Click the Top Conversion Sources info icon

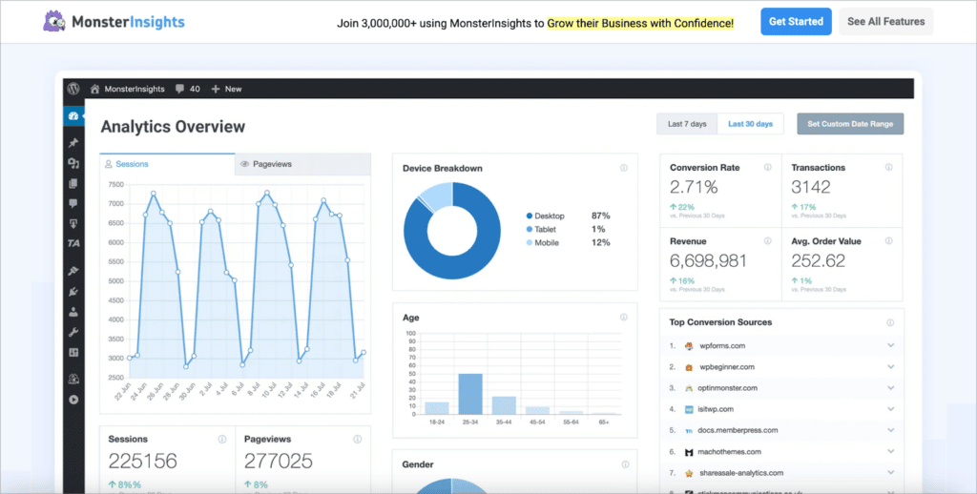point(890,322)
